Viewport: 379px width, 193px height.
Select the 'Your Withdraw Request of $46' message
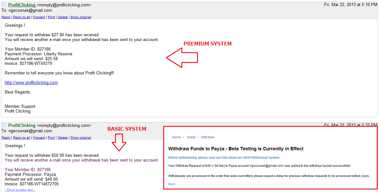pyautogui.click(x=259, y=166)
